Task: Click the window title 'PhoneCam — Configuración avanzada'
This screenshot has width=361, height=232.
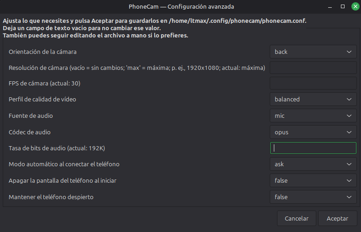Action: (181, 7)
